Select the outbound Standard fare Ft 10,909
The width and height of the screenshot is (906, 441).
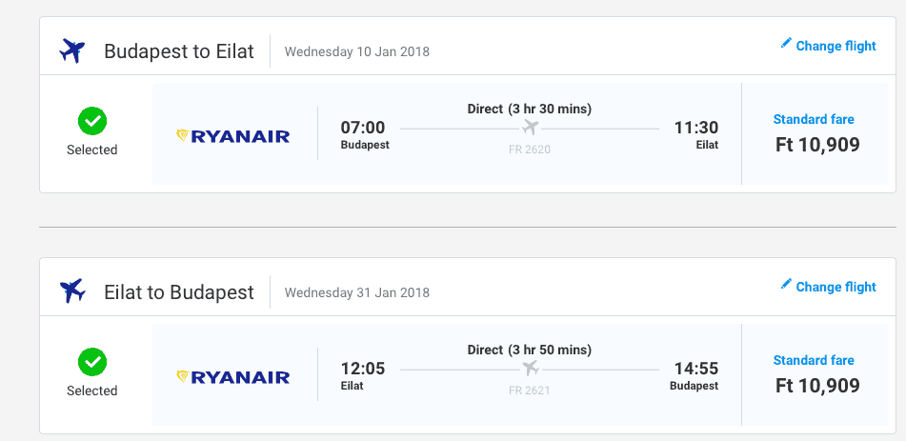815,133
